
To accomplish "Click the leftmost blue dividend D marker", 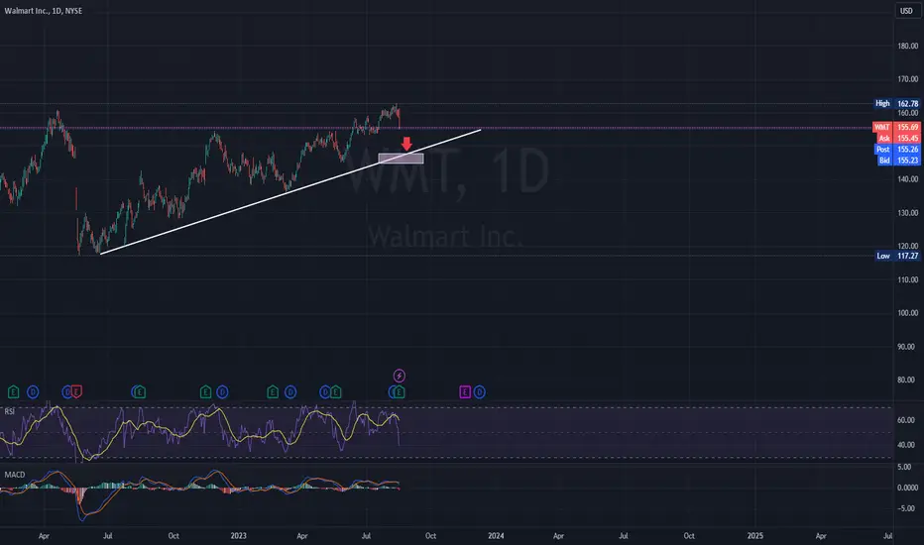I will pyautogui.click(x=33, y=391).
